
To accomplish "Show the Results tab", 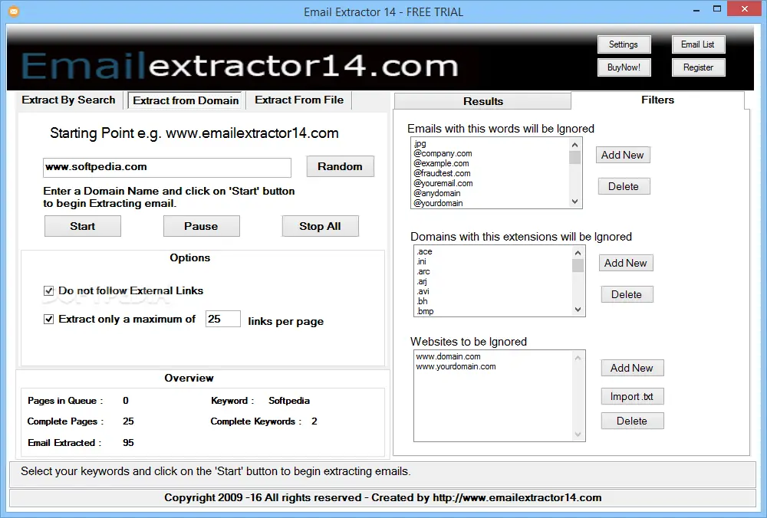I will (482, 101).
